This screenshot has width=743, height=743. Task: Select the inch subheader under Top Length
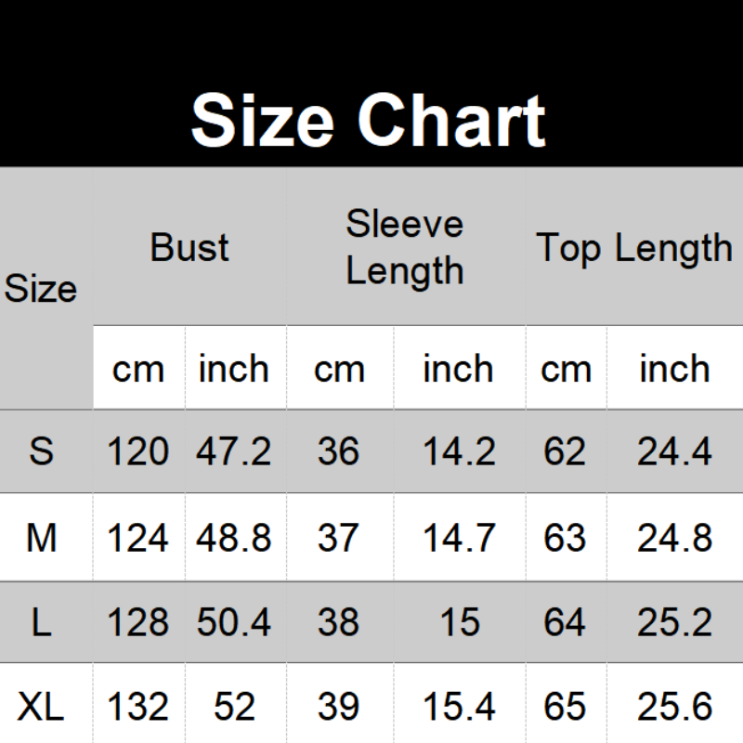(674, 370)
